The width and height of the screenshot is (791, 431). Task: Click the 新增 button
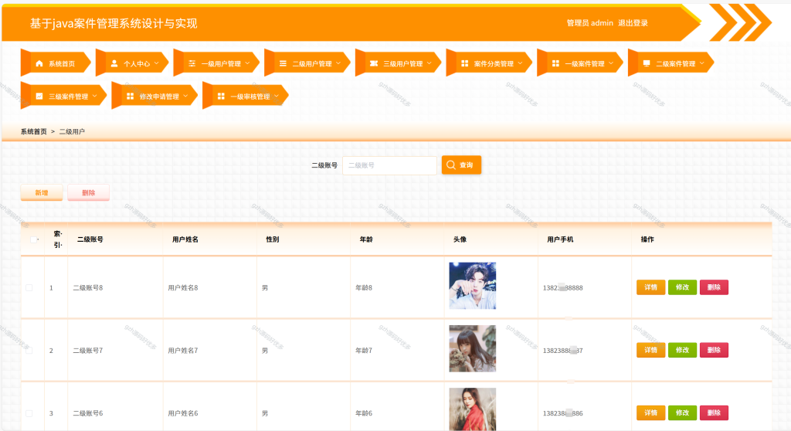point(42,193)
